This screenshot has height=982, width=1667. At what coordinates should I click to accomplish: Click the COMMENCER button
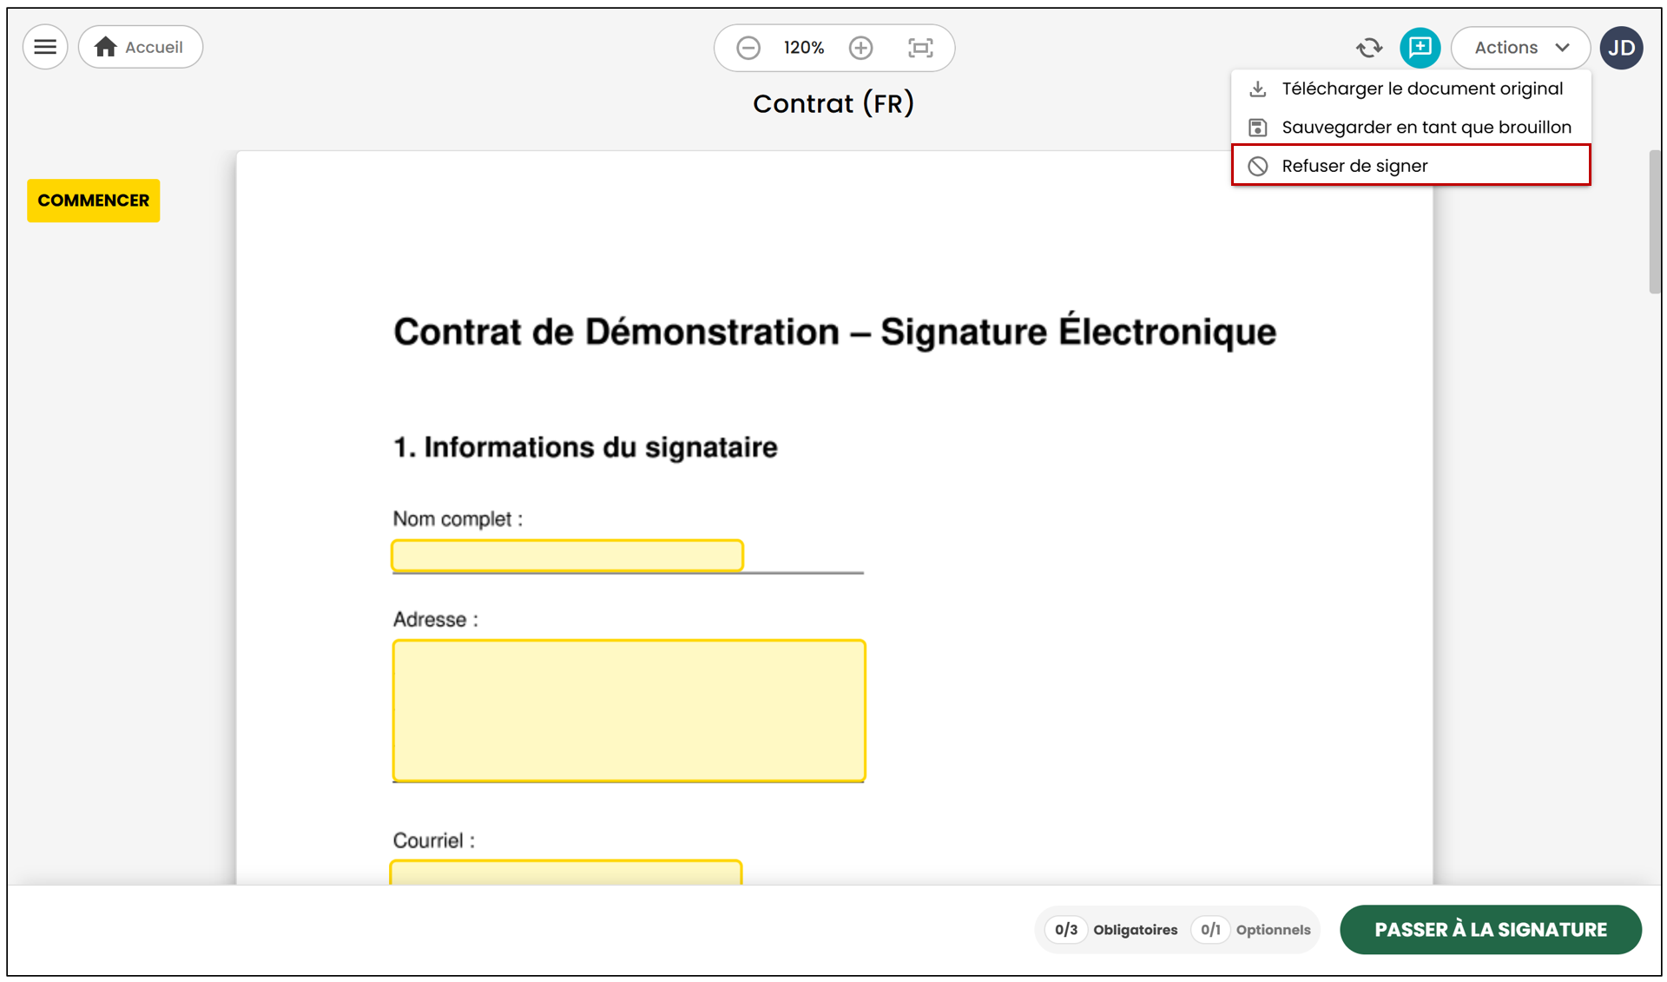coord(94,201)
